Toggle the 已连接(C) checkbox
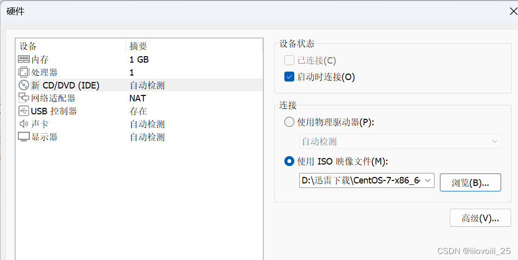This screenshot has width=518, height=260. click(x=289, y=61)
